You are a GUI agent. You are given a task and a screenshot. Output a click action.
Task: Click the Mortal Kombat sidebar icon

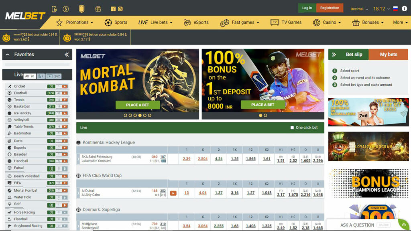click(x=10, y=190)
